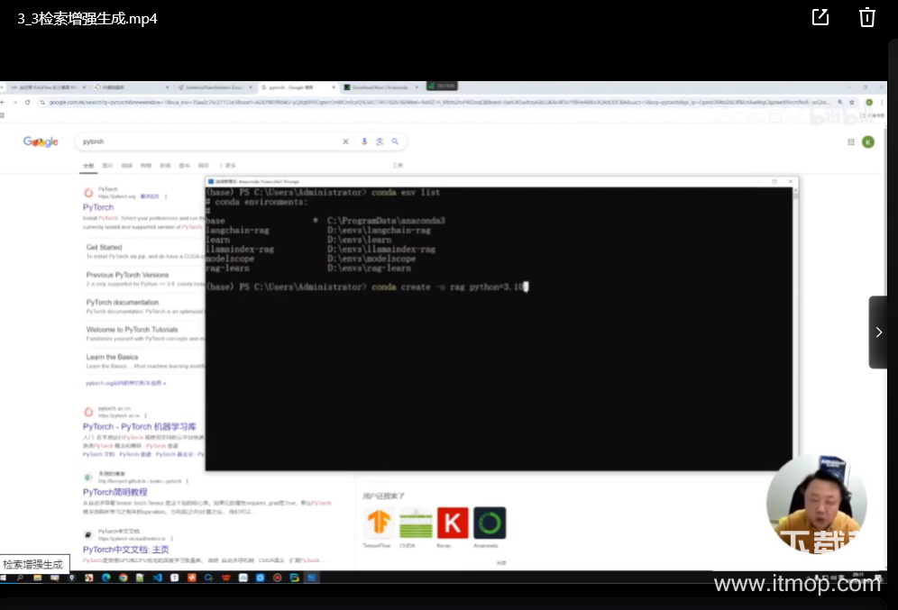Viewport: 898px width, 610px height.
Task: Open the green K Google account avatar
Action: (x=868, y=142)
